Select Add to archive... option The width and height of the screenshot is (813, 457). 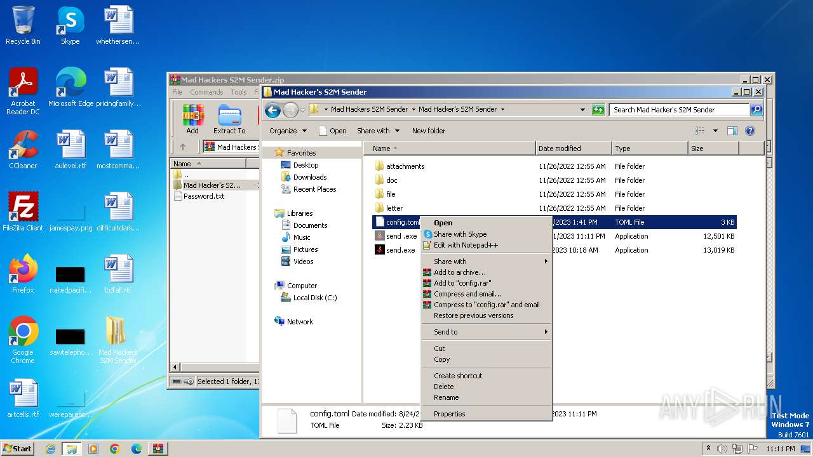tap(487, 272)
